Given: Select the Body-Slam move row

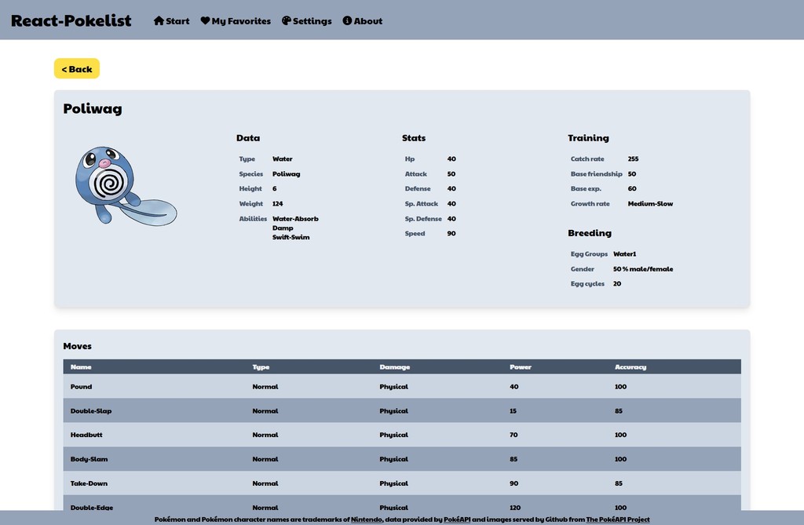Looking at the screenshot, I should tap(401, 459).
